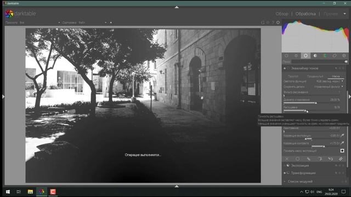Pick contrast compensation with the eyedropper
Screen dimensions: 351x197
[x=342, y=143]
